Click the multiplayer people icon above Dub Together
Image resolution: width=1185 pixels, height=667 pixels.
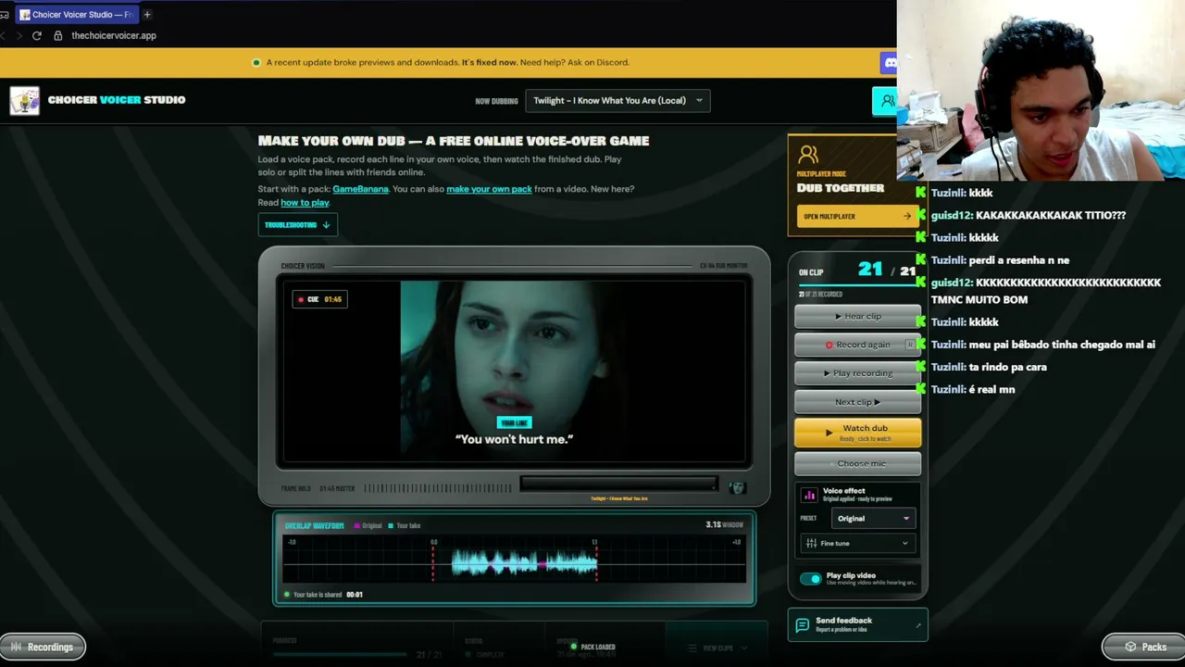(808, 154)
